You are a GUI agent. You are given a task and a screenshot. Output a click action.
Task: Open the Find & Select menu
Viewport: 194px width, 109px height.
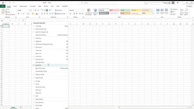[x=186, y=12]
